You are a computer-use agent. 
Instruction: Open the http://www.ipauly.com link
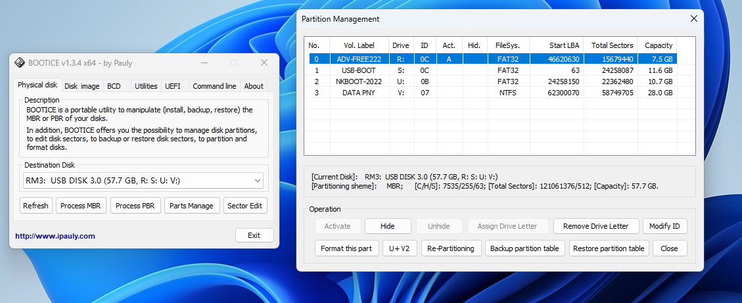pos(55,236)
